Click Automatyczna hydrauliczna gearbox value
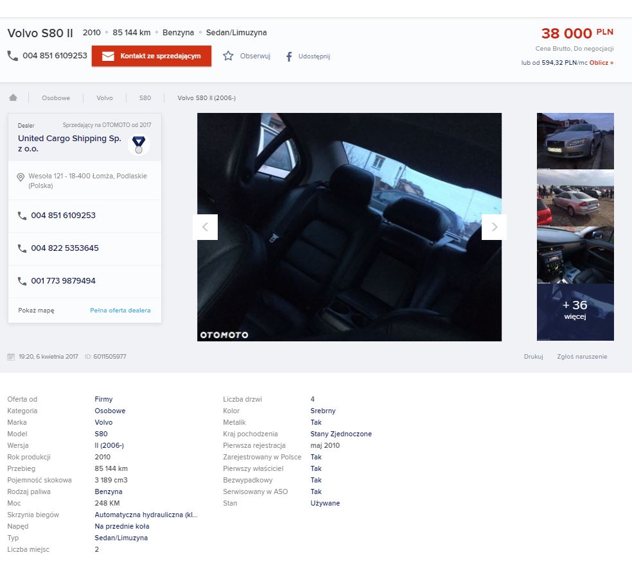The width and height of the screenshot is (632, 564). click(x=146, y=515)
